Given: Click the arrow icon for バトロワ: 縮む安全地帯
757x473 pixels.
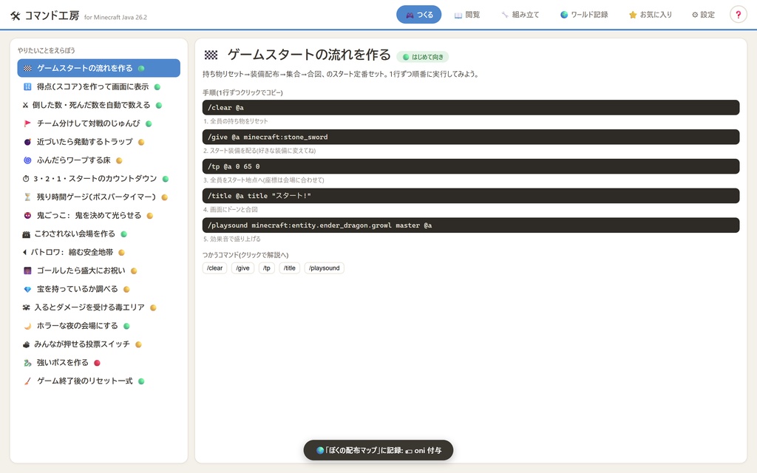Looking at the screenshot, I should (24, 253).
